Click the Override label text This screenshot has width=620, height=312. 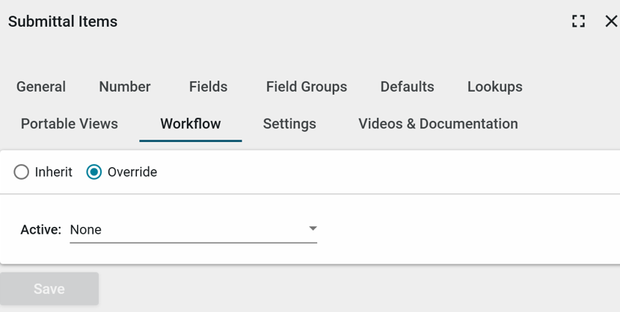[x=132, y=172]
